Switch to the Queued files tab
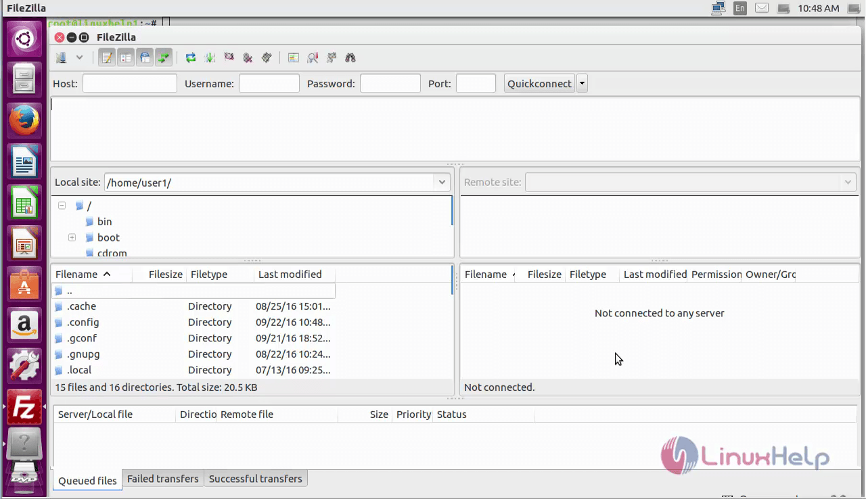This screenshot has width=866, height=499. pos(87,481)
